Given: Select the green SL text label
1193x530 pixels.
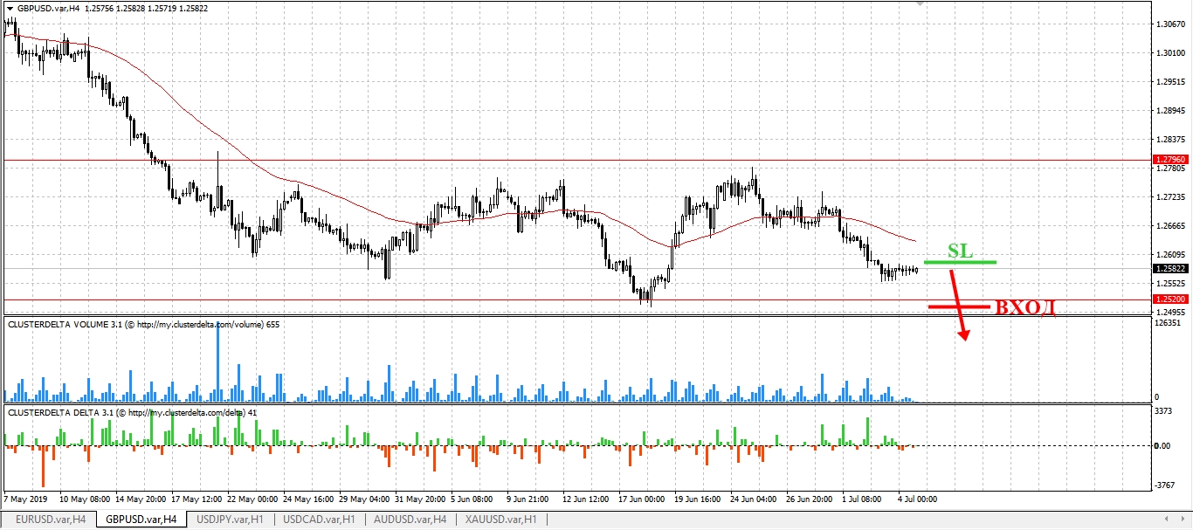Looking at the screenshot, I should 960,251.
